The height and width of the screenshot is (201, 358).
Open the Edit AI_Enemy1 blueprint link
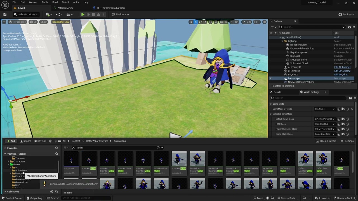tap(342, 67)
